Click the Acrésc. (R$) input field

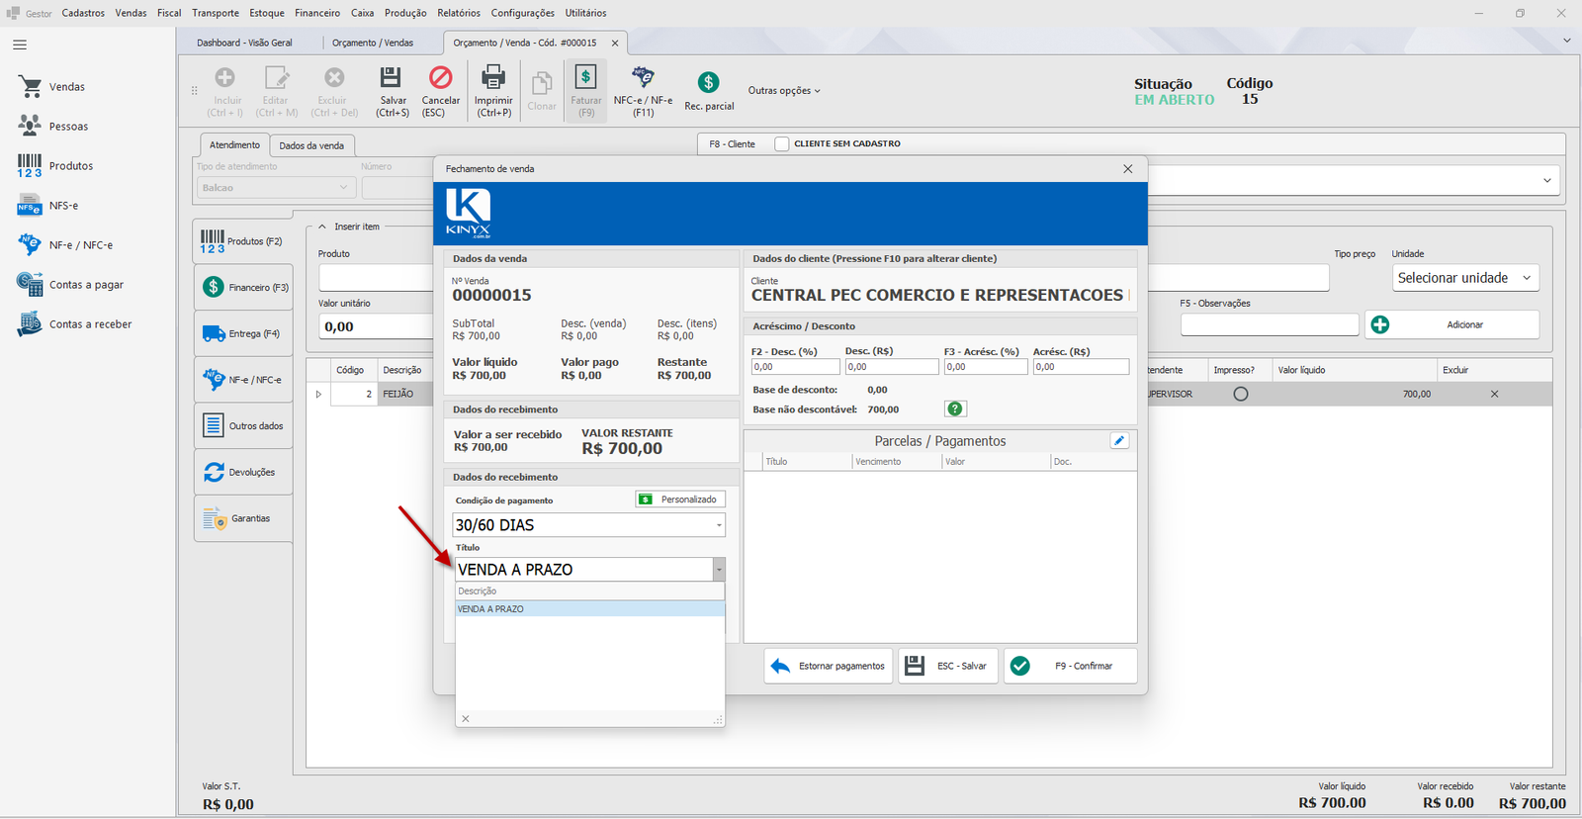click(x=1081, y=367)
